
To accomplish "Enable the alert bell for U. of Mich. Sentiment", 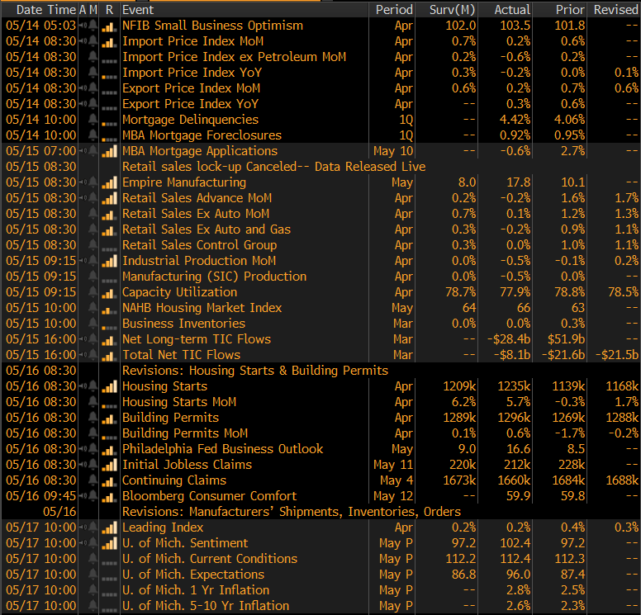I will [93, 543].
